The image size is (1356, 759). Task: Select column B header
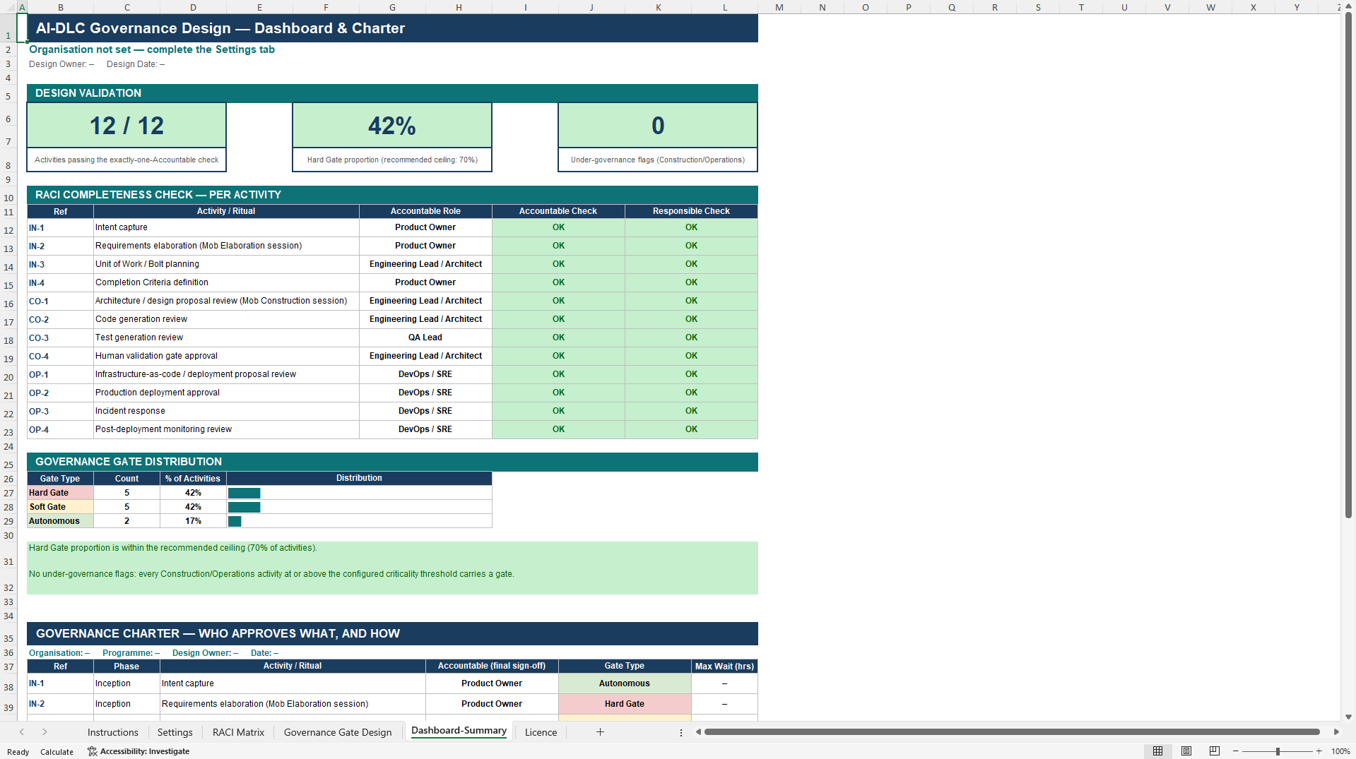pos(61,7)
